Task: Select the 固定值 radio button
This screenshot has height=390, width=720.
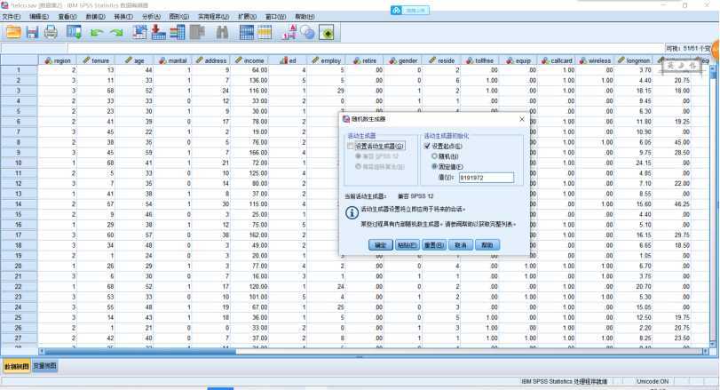Action: point(434,166)
